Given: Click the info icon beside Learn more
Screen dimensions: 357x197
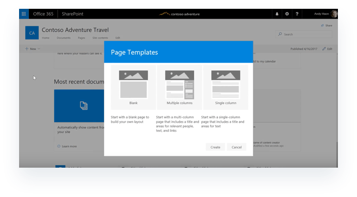Looking at the screenshot, I should 59,146.
